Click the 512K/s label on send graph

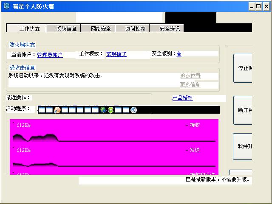coord(24,150)
